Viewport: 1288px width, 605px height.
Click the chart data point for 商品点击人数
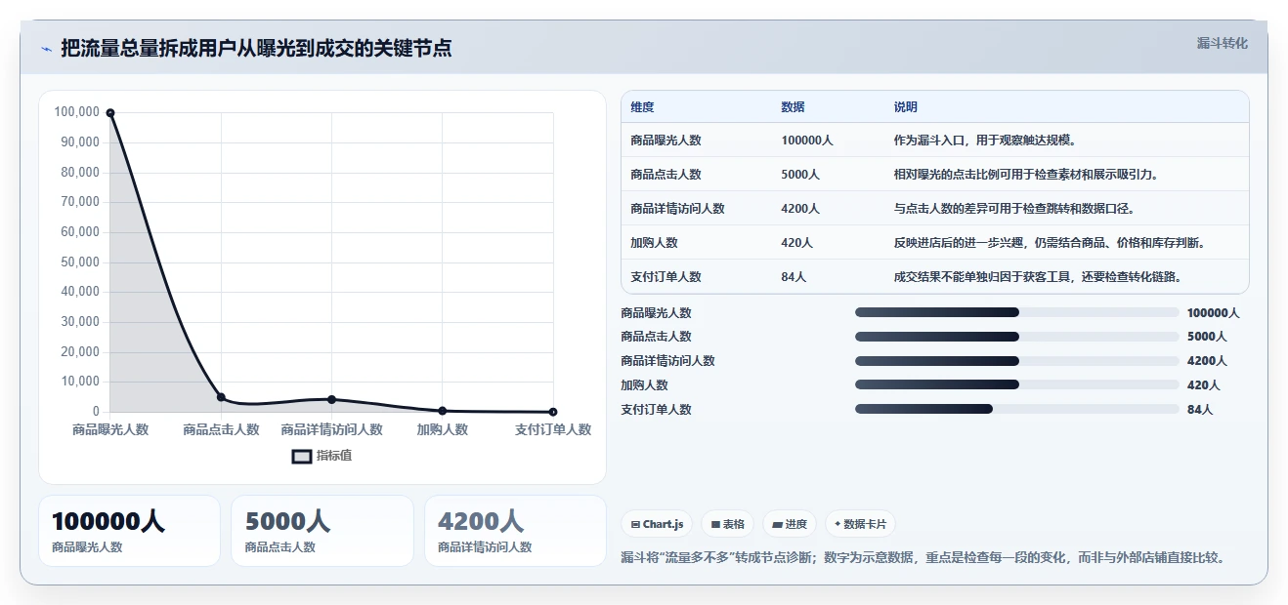click(221, 397)
